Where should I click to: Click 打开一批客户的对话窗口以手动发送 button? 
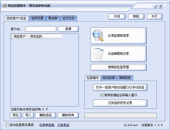point(120,87)
